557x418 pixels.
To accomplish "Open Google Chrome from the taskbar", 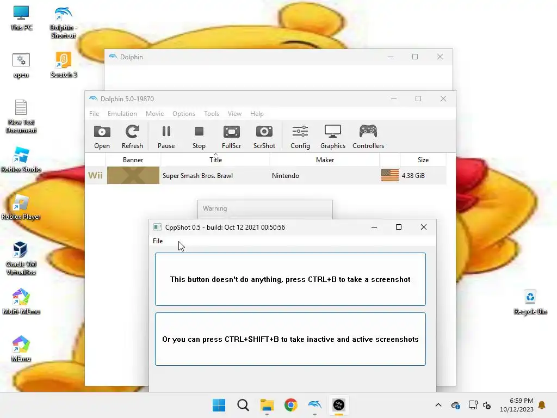I will [x=290, y=405].
